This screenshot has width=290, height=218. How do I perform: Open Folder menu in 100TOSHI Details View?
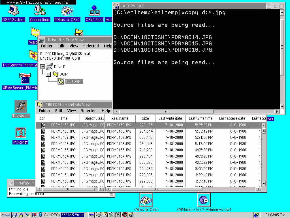[44, 111]
